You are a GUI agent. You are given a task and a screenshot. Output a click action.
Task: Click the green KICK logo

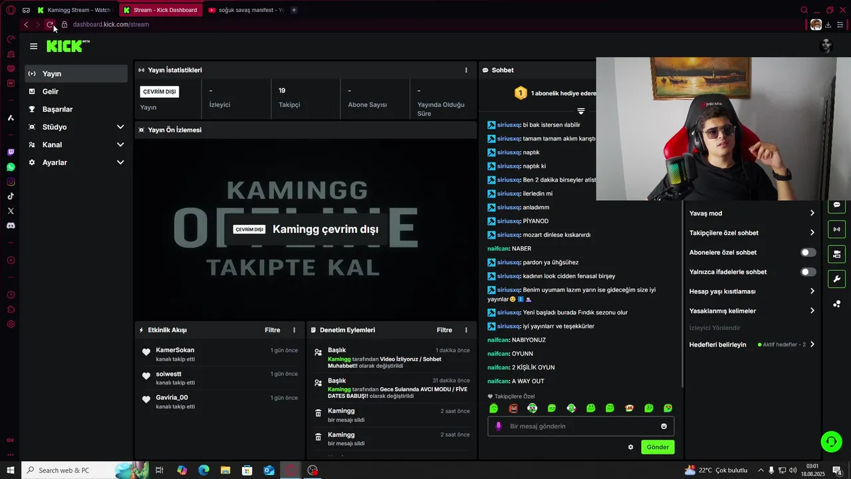68,46
